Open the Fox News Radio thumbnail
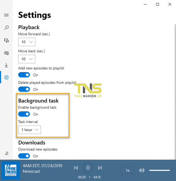Screen dimensions: 176x181 (x=11, y=170)
